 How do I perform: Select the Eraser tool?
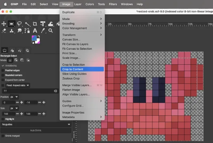click(x=4, y=31)
